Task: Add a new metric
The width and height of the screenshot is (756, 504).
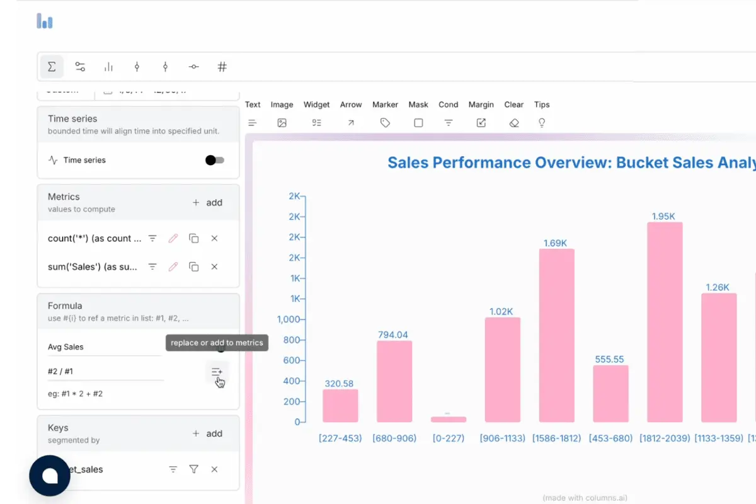Action: [x=207, y=202]
